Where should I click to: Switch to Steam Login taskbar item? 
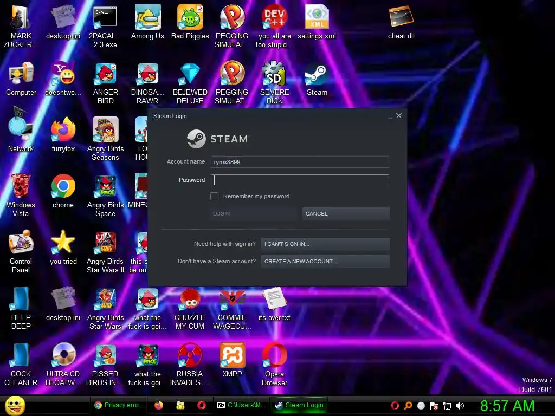(299, 405)
